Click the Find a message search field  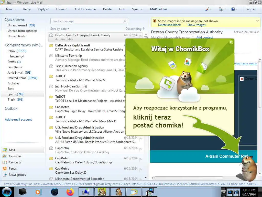tap(90, 21)
